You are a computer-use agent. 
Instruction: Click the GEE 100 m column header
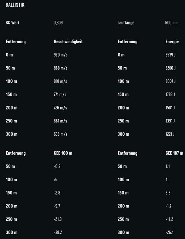[63, 153]
